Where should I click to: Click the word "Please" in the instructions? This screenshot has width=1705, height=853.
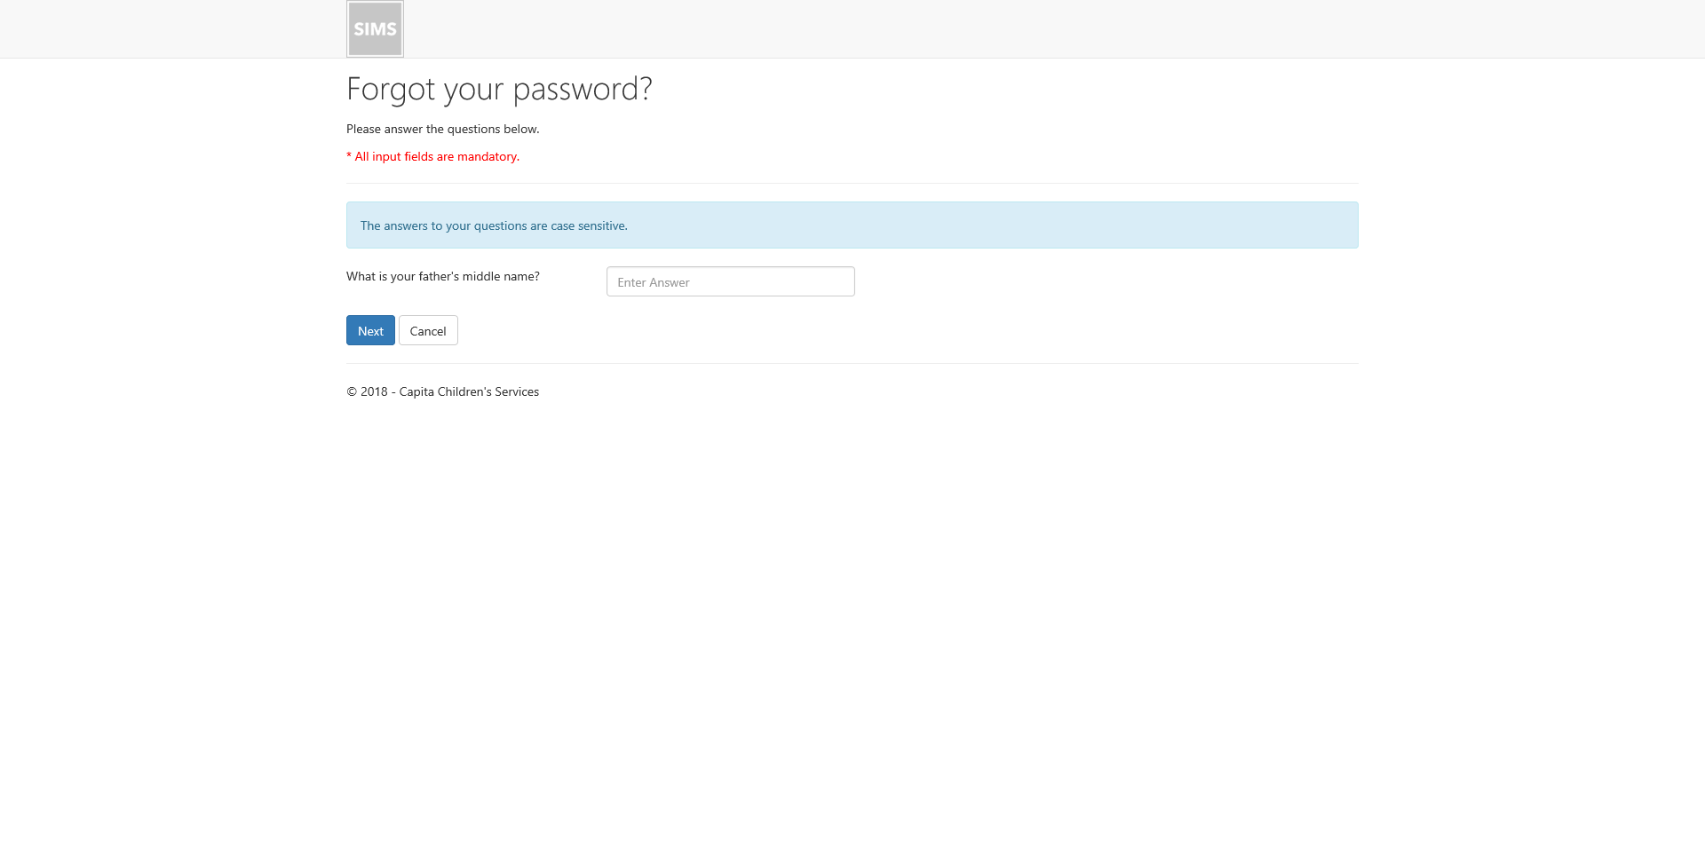pyautogui.click(x=363, y=129)
